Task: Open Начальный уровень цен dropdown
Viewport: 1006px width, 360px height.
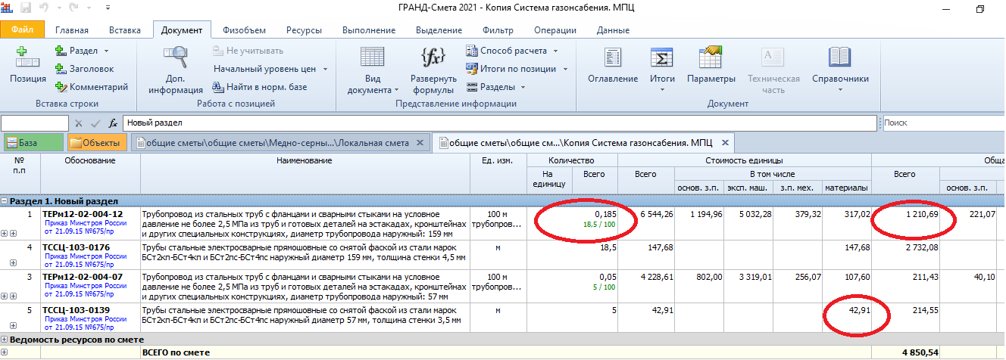Action: pyautogui.click(x=325, y=69)
